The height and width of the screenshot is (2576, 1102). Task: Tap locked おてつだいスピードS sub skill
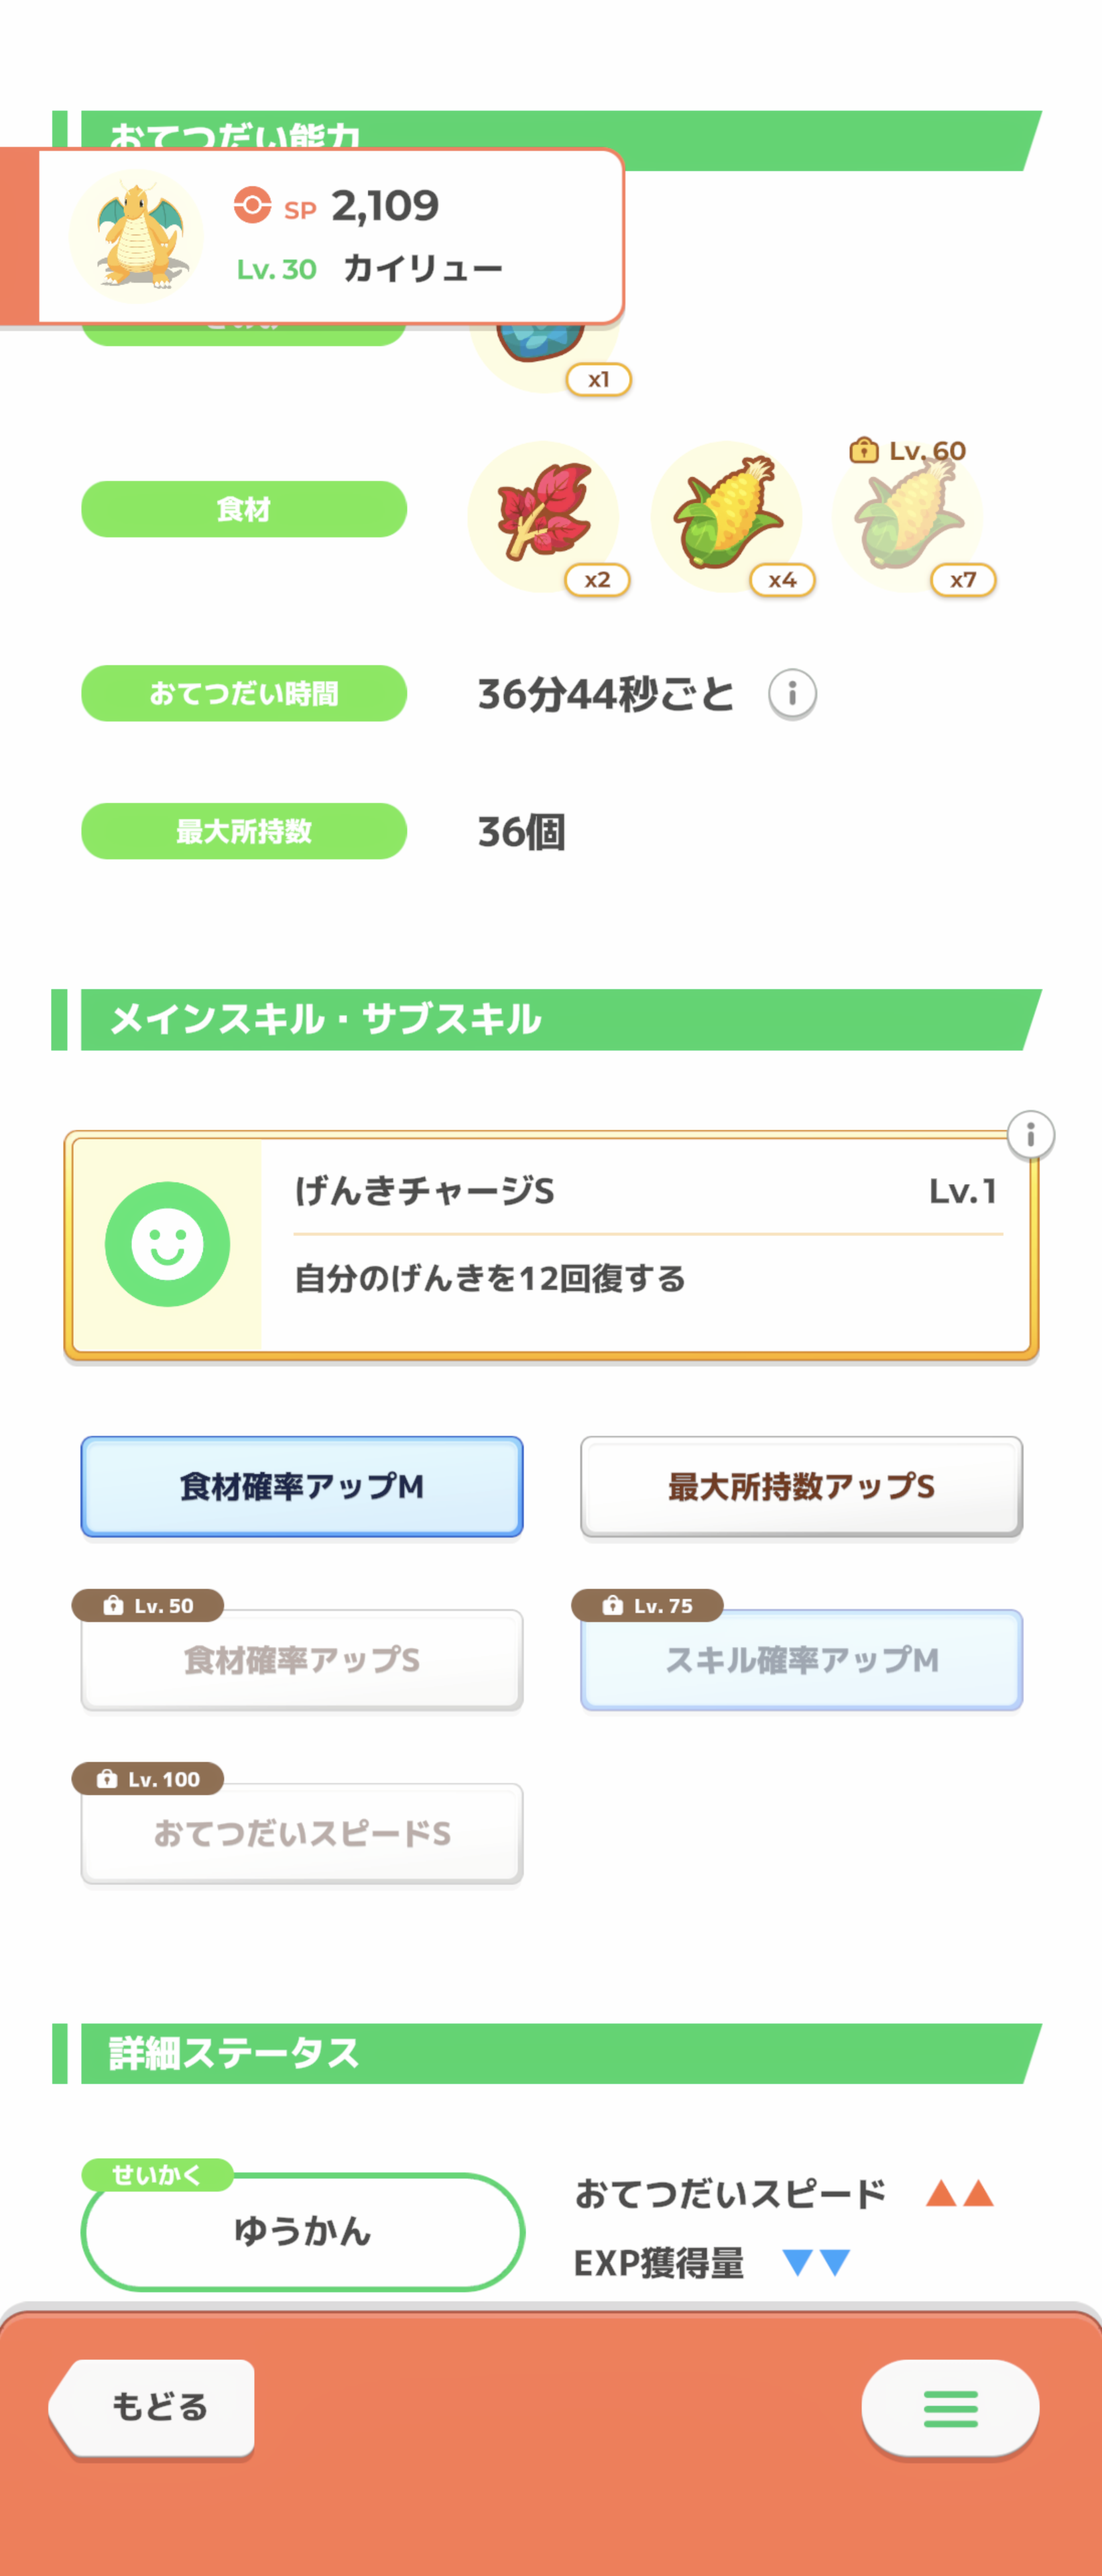[x=302, y=1833]
